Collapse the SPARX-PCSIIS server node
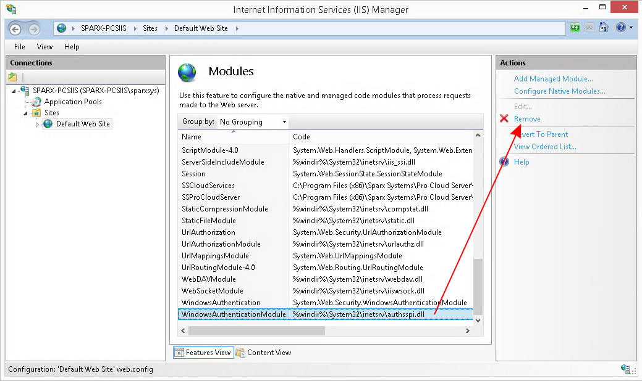This screenshot has height=381, width=642. point(14,91)
